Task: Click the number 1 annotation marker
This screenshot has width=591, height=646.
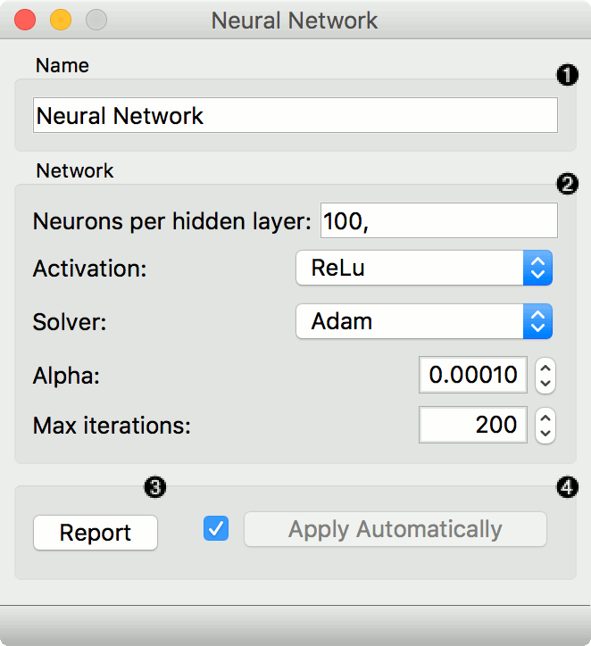Action: pos(566,75)
